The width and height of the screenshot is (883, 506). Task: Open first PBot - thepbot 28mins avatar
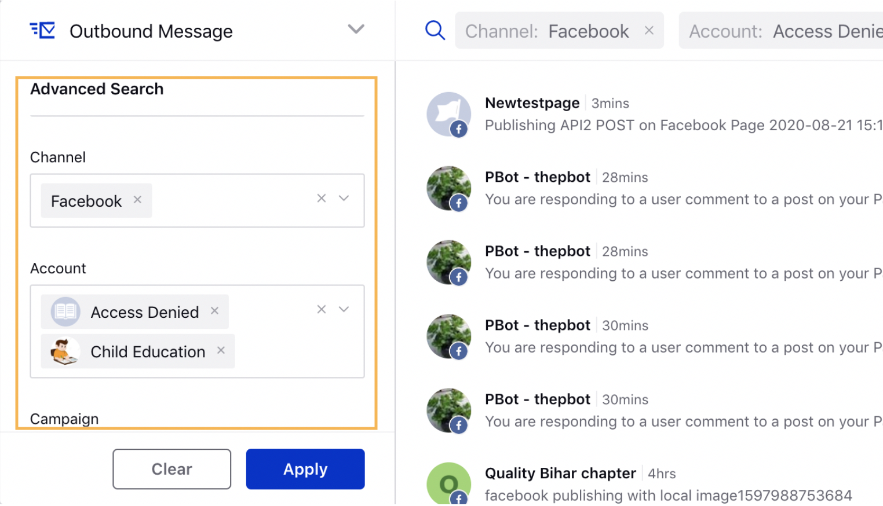[x=448, y=188]
